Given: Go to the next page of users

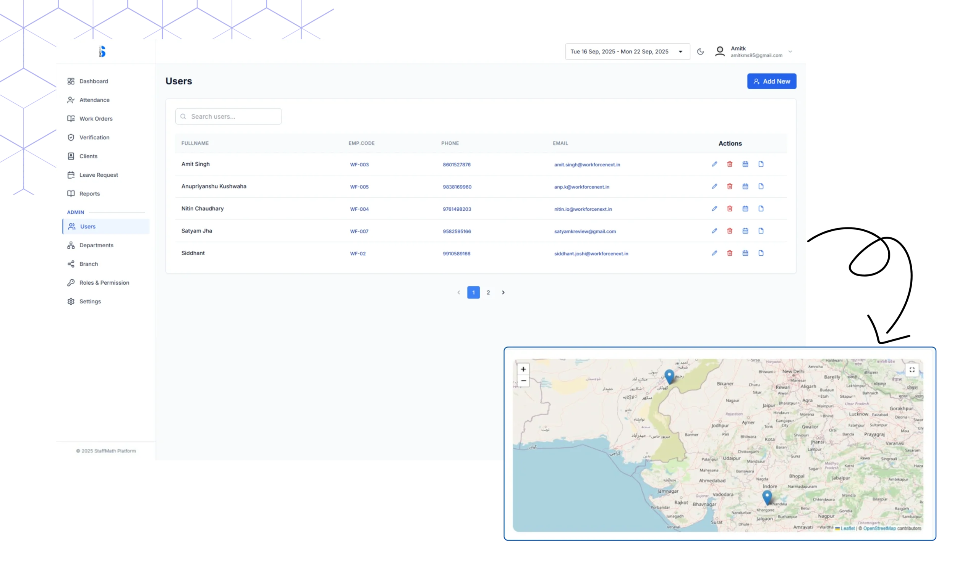Looking at the screenshot, I should [503, 292].
